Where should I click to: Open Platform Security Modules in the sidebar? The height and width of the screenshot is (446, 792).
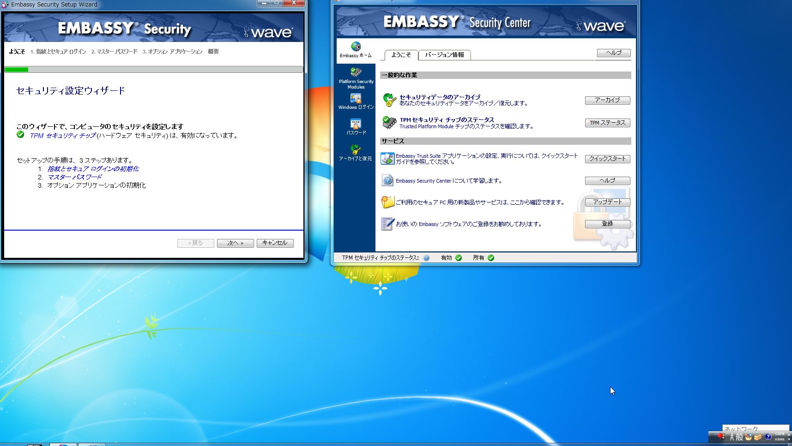coord(356,78)
